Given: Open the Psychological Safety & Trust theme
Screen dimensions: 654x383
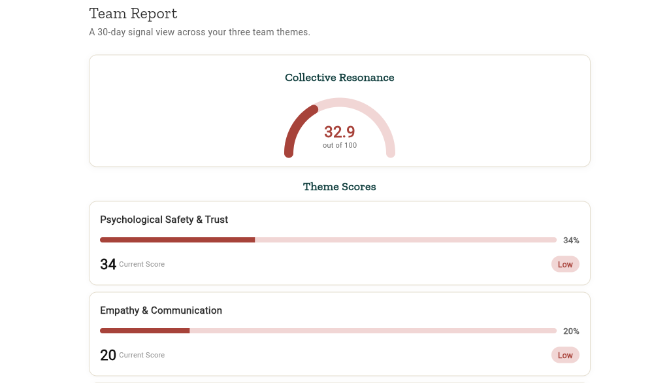Looking at the screenshot, I should 164,220.
